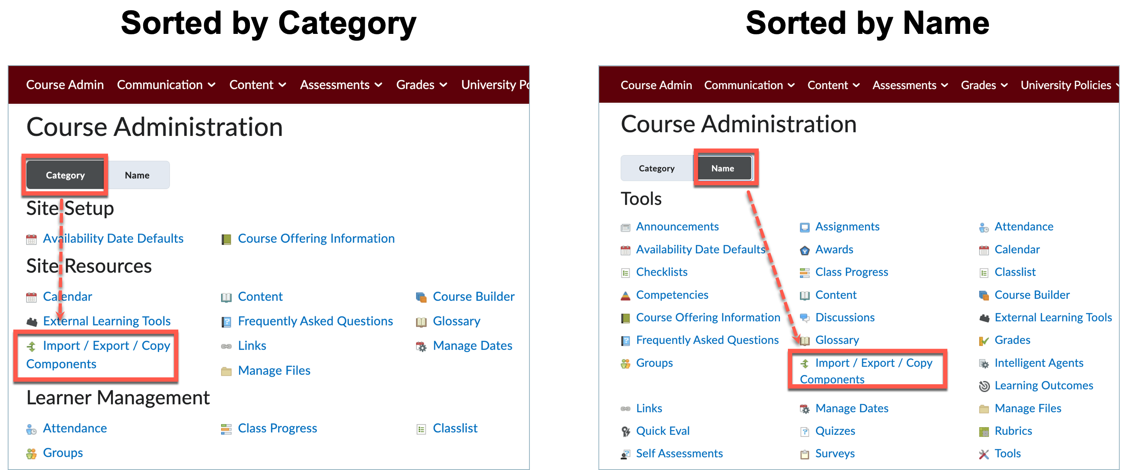Open the Learning Outcomes tool
Viewport: 1130px width, 470px height.
[x=1044, y=385]
